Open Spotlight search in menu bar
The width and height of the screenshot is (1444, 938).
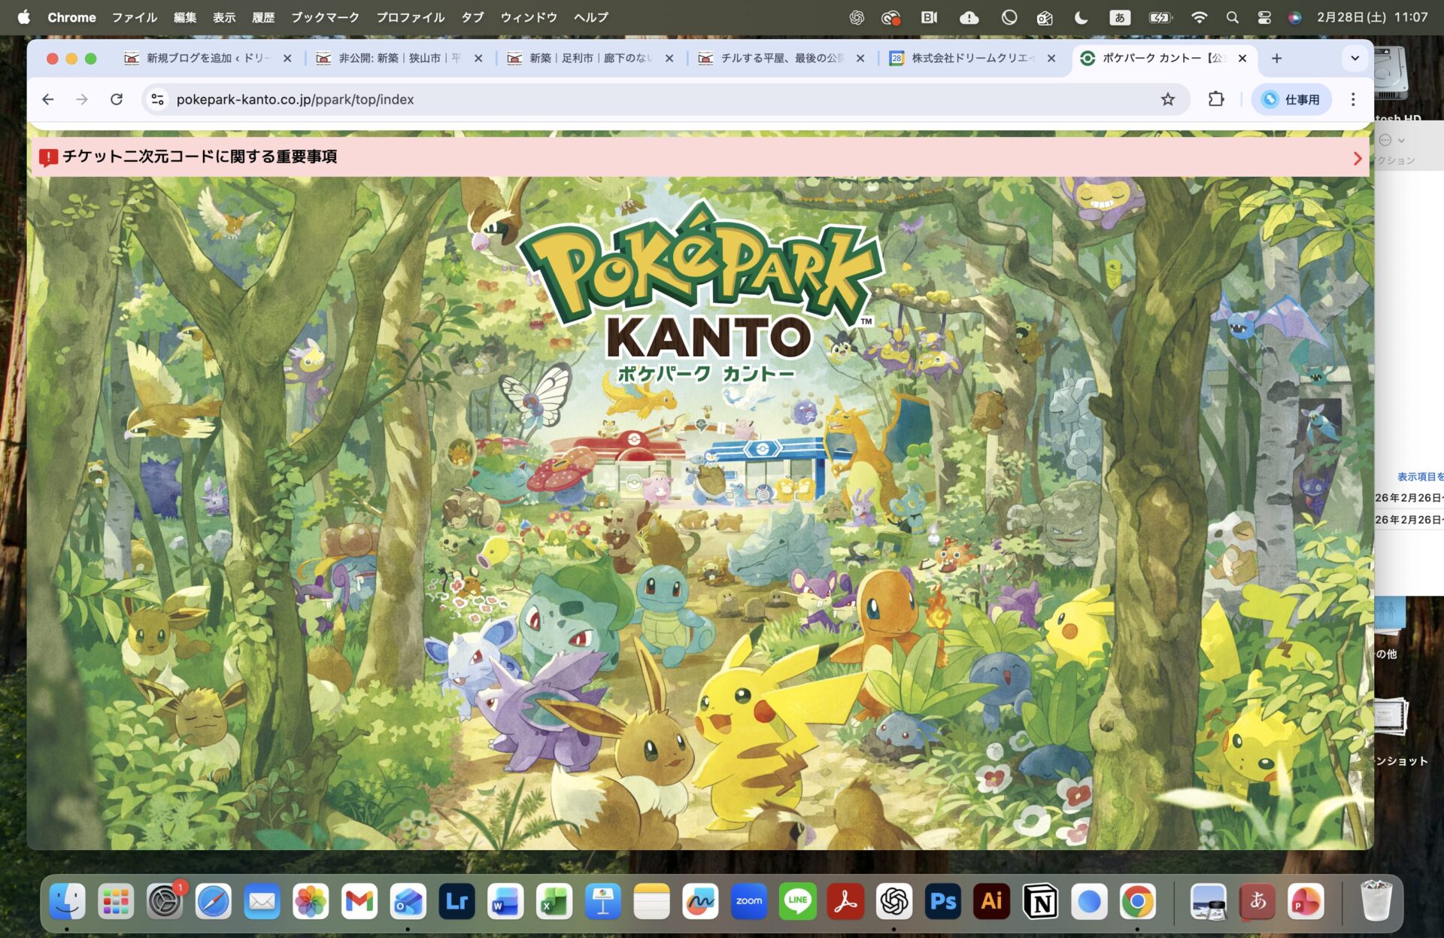point(1232,17)
